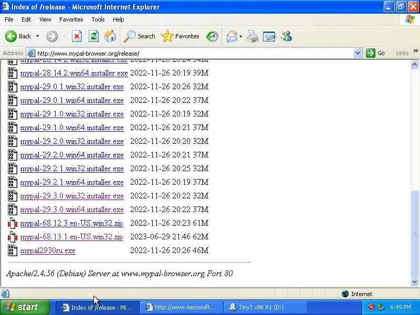Open the Favorites star toolbar button

180,36
